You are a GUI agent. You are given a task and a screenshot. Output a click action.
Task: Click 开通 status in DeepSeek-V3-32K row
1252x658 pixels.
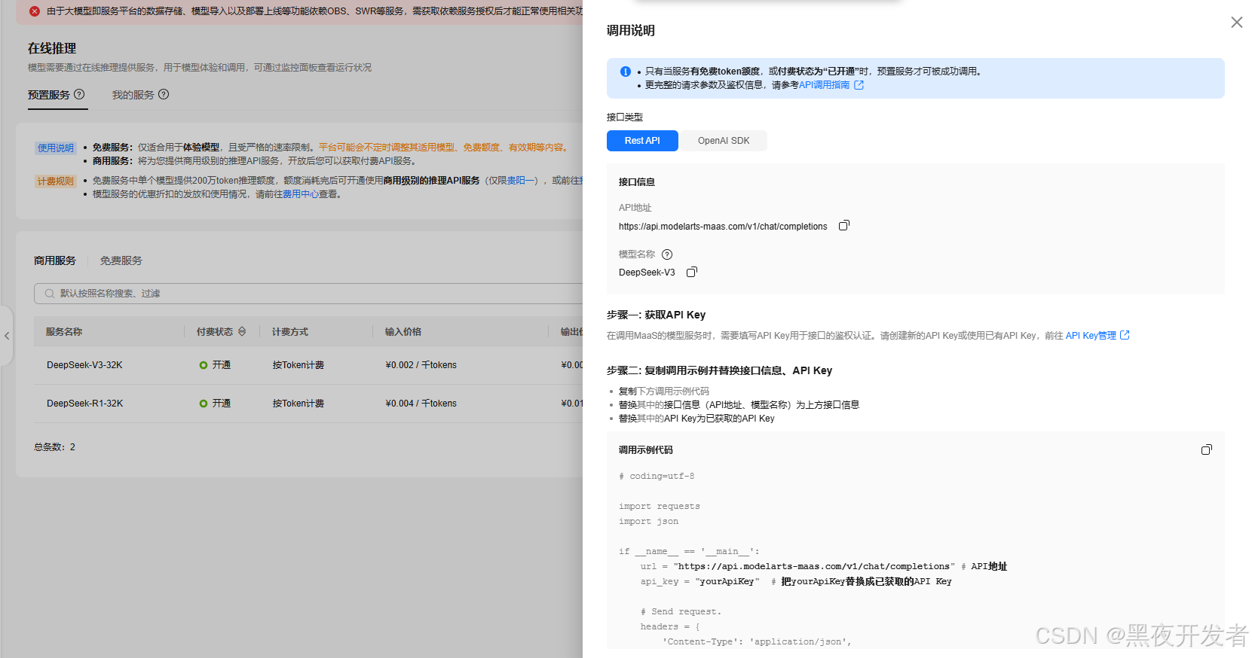click(x=215, y=365)
